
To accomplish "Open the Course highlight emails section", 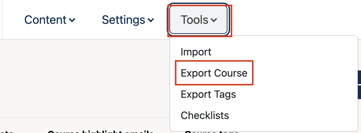I will pos(101,131).
